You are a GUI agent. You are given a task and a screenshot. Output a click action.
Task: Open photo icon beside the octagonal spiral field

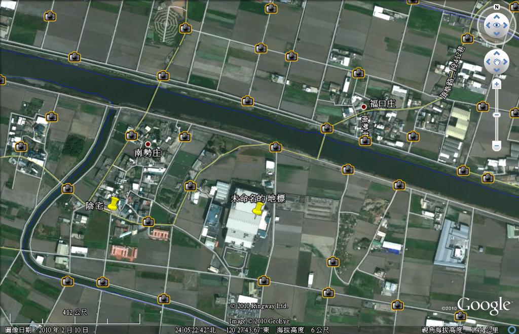(x=186, y=28)
